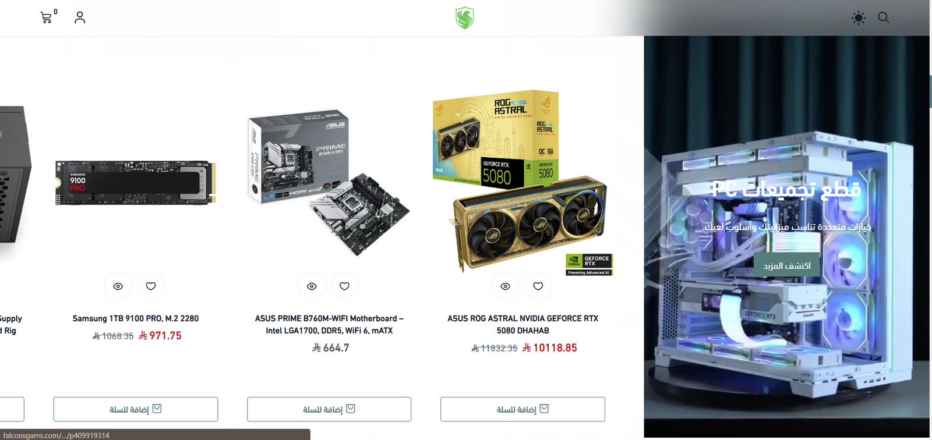Screen dimensions: 932x440
Task: Quick view the Samsung 9100 PRO
Action: coord(118,286)
